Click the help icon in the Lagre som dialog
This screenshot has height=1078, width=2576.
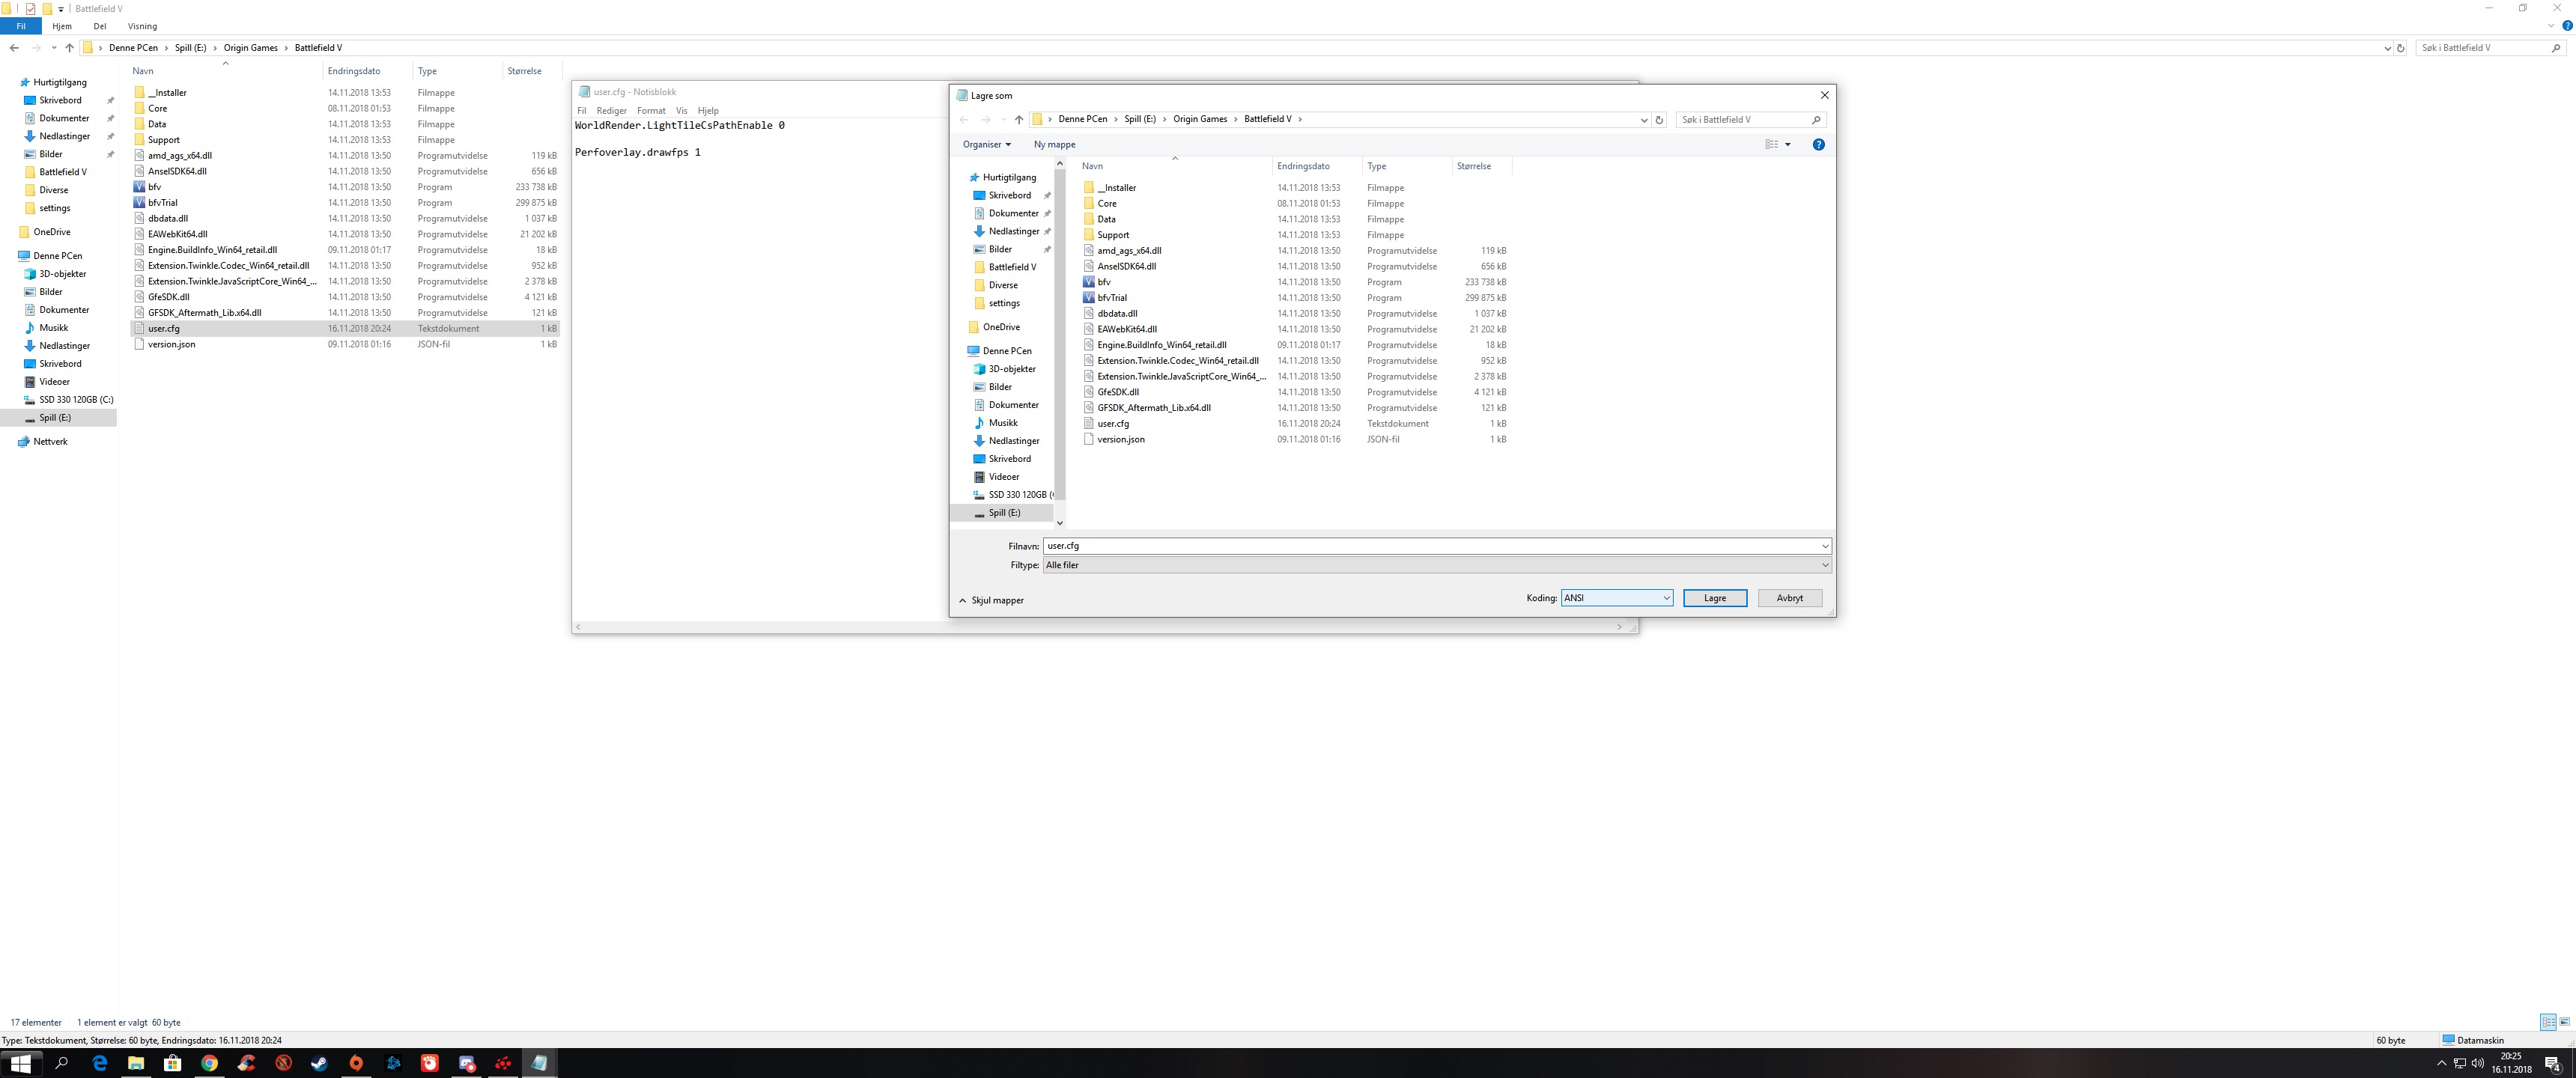(1818, 145)
